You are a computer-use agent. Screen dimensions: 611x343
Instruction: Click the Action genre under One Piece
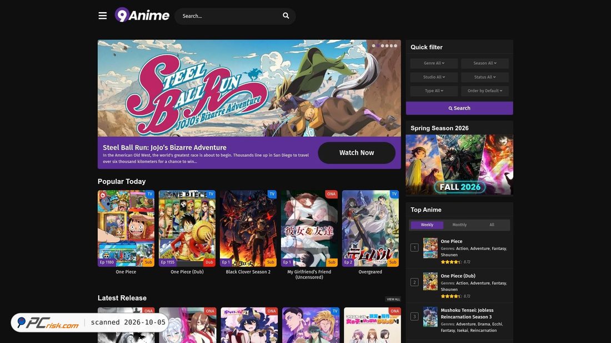pos(462,248)
